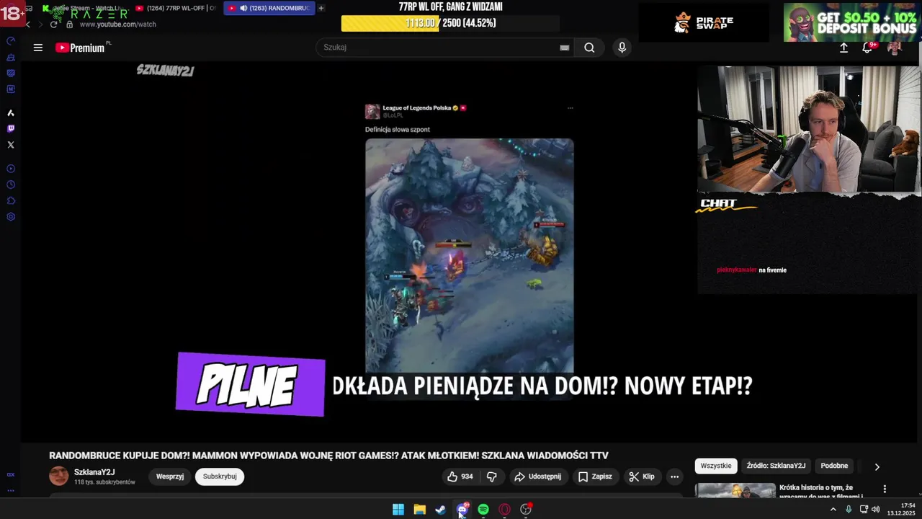The height and width of the screenshot is (519, 922).
Task: Subscribe with the Subskrybuj button
Action: [x=220, y=476]
